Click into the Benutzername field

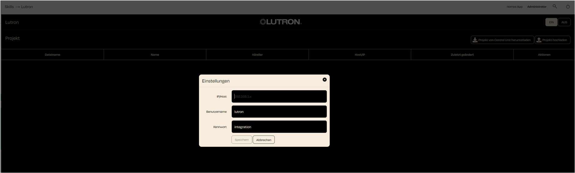(279, 112)
